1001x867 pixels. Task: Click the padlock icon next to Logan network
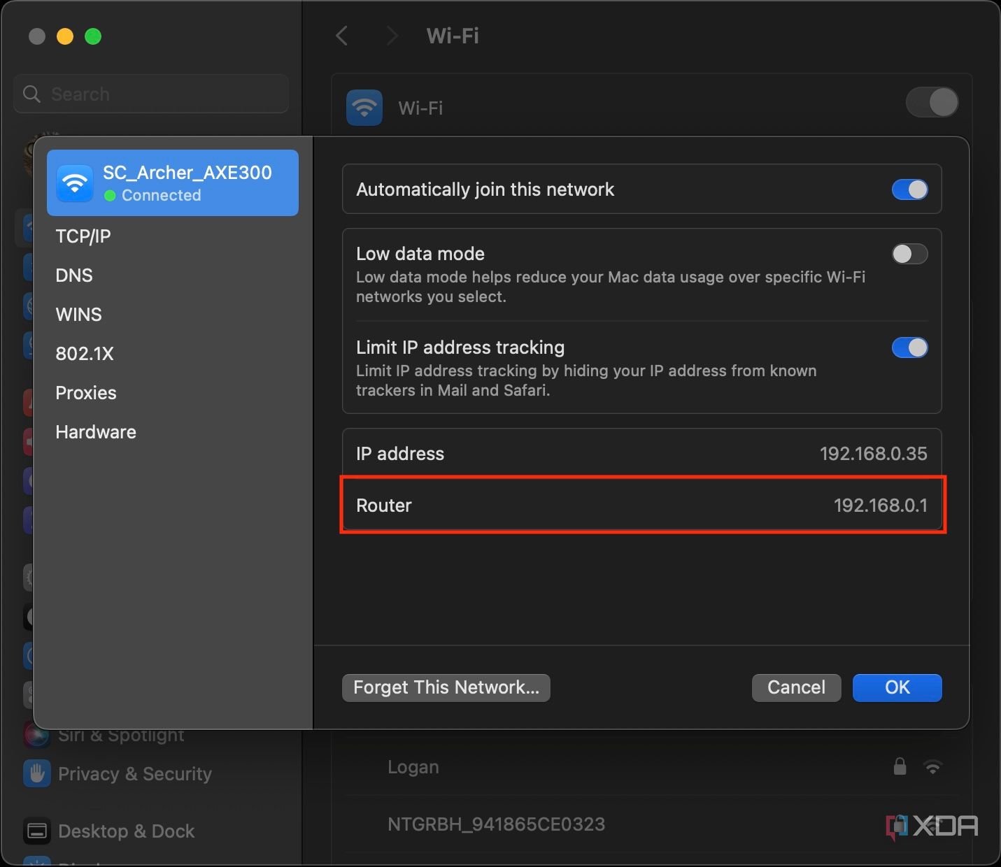pos(900,766)
